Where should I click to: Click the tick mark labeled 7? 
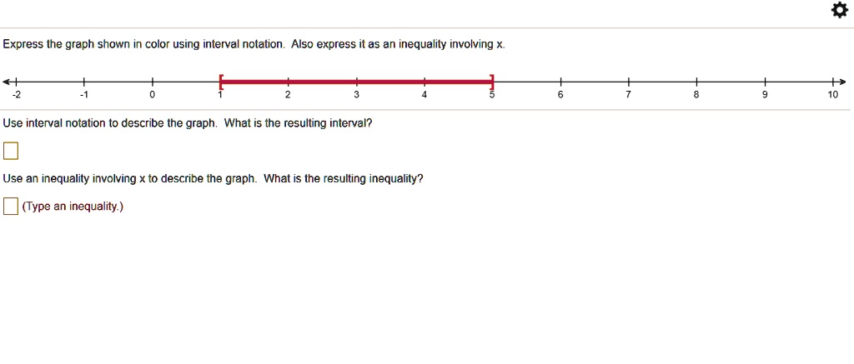pyautogui.click(x=629, y=82)
